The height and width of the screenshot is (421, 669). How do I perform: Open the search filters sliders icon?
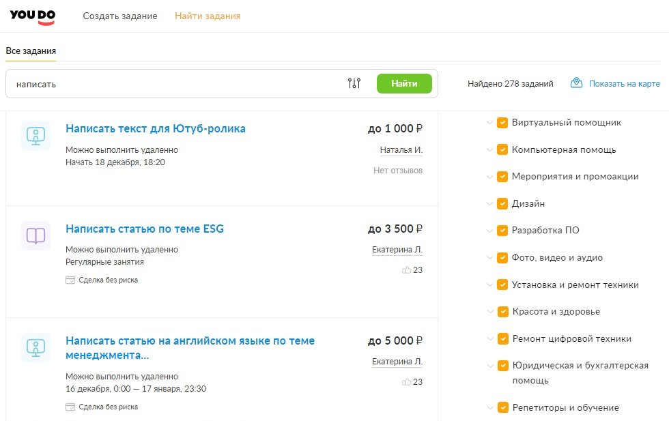(x=354, y=83)
